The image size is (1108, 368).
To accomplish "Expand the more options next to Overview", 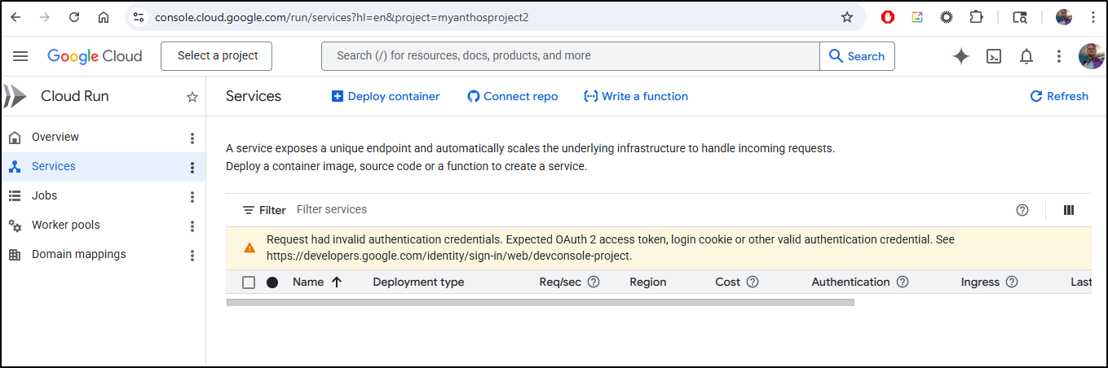I will tap(192, 138).
